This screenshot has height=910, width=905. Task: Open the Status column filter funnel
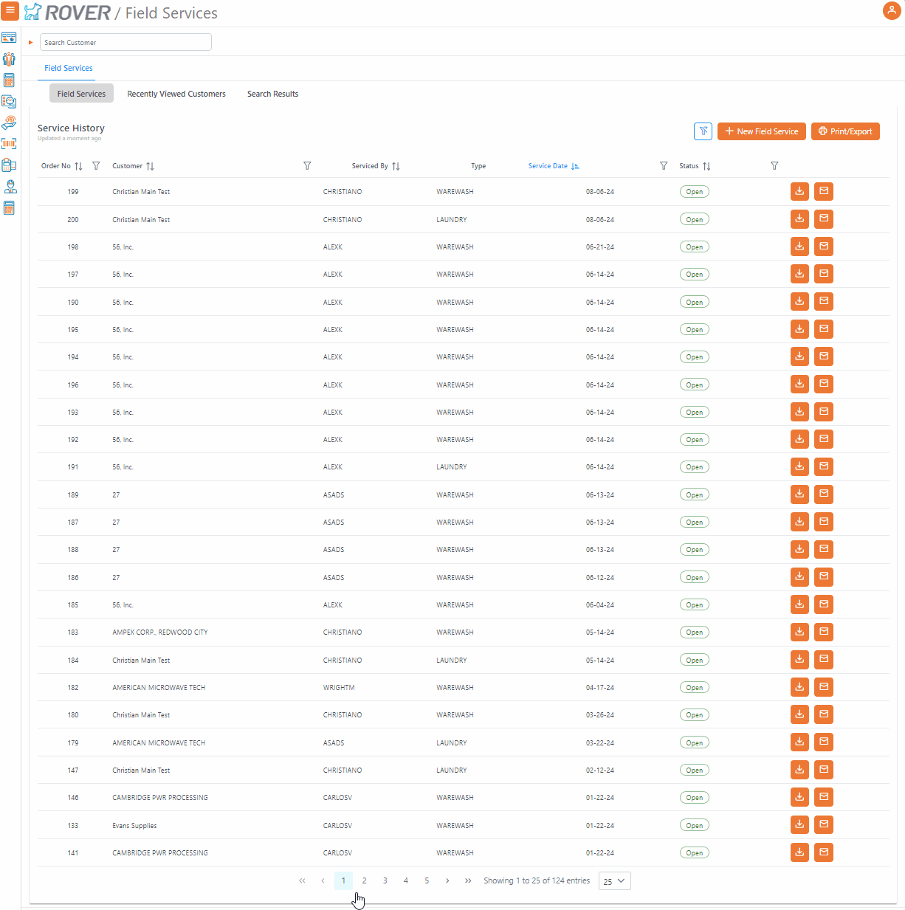click(x=774, y=165)
